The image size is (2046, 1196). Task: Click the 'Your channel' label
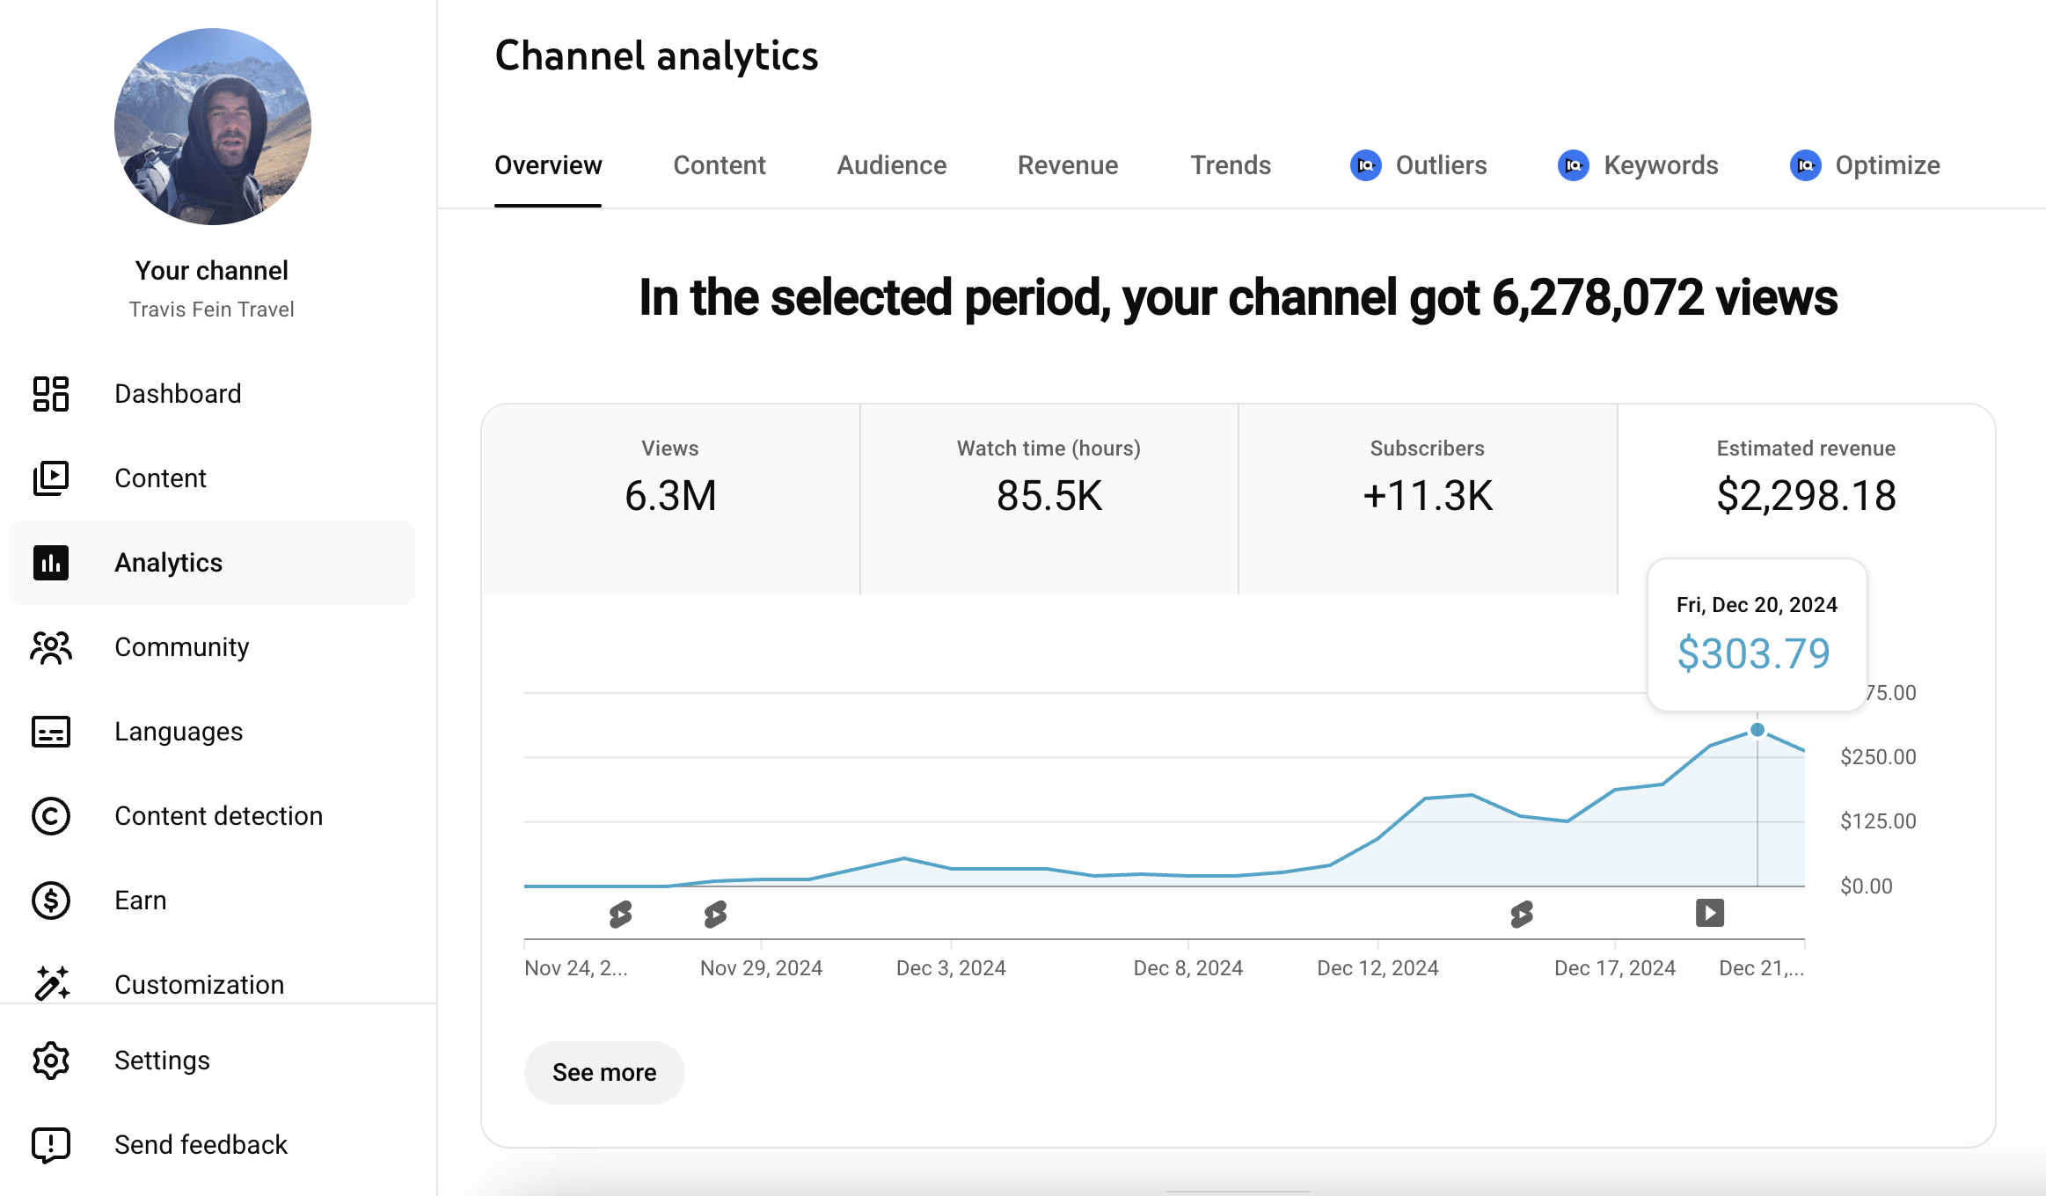(211, 271)
